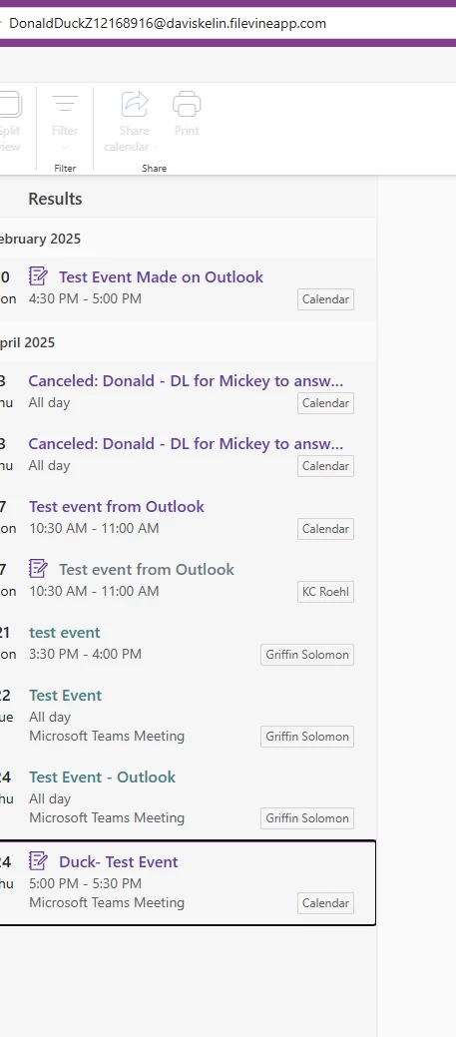Open first Canceled: Donald - DL for Mickey event

point(186,381)
